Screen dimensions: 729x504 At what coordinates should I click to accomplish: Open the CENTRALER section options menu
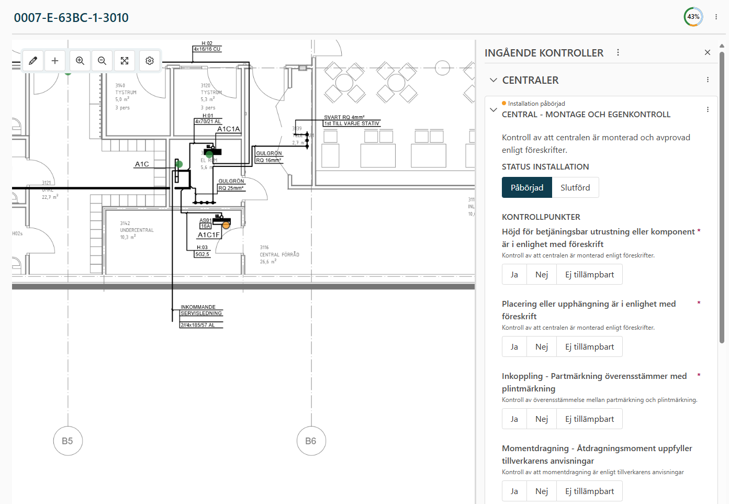(708, 80)
